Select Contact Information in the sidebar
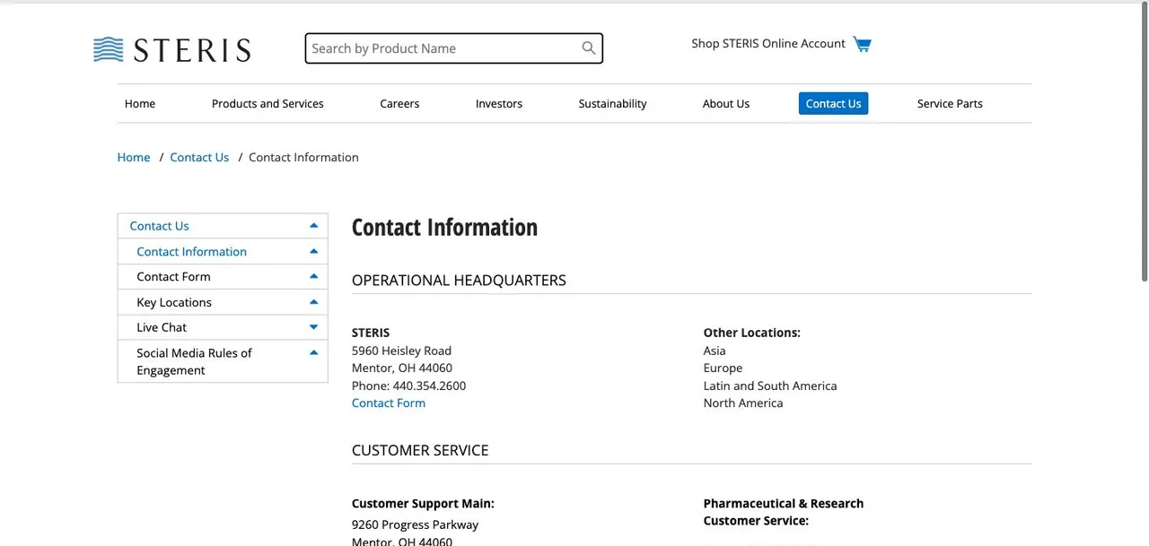1149x546 pixels. point(191,251)
